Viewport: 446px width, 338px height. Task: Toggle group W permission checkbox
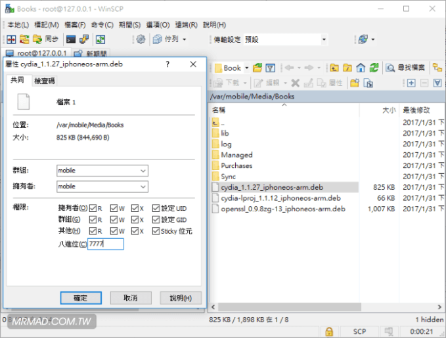tap(114, 220)
